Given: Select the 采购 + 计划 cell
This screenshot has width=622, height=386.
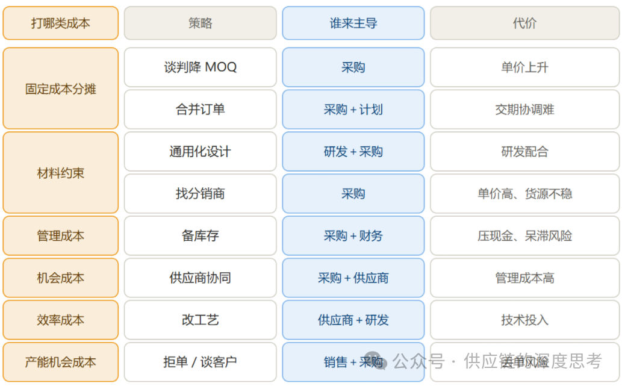Looking at the screenshot, I should [353, 109].
